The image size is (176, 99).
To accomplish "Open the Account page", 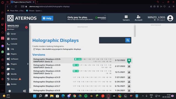I will (138, 18).
